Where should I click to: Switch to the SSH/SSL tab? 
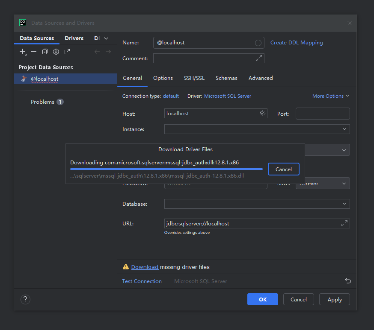(x=194, y=78)
